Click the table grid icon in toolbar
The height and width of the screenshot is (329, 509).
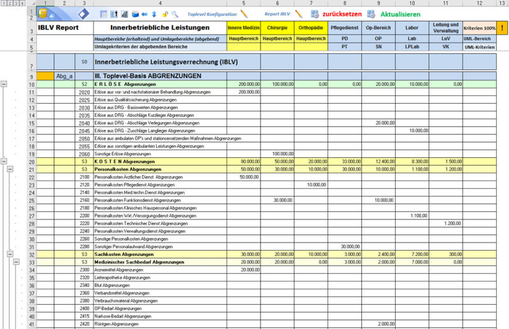(104, 13)
